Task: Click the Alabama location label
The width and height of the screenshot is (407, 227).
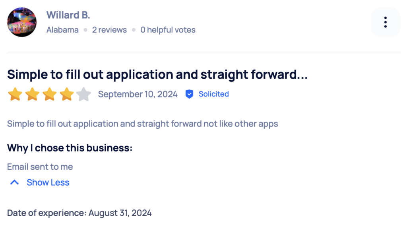Action: 62,30
